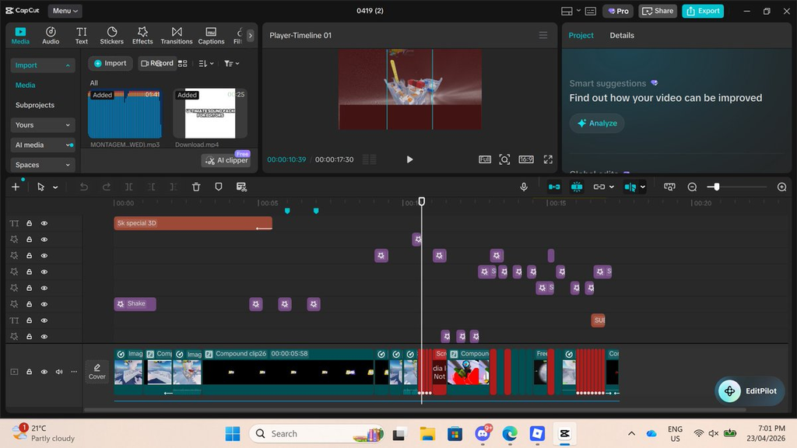
Task: Select the MONTAGEM mp3 audio thumbnail
Action: [x=125, y=114]
